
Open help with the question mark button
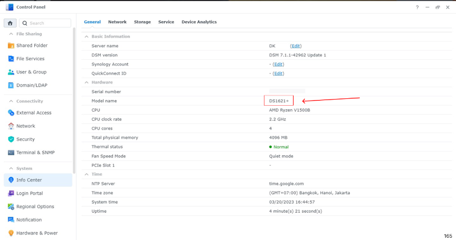(417, 7)
